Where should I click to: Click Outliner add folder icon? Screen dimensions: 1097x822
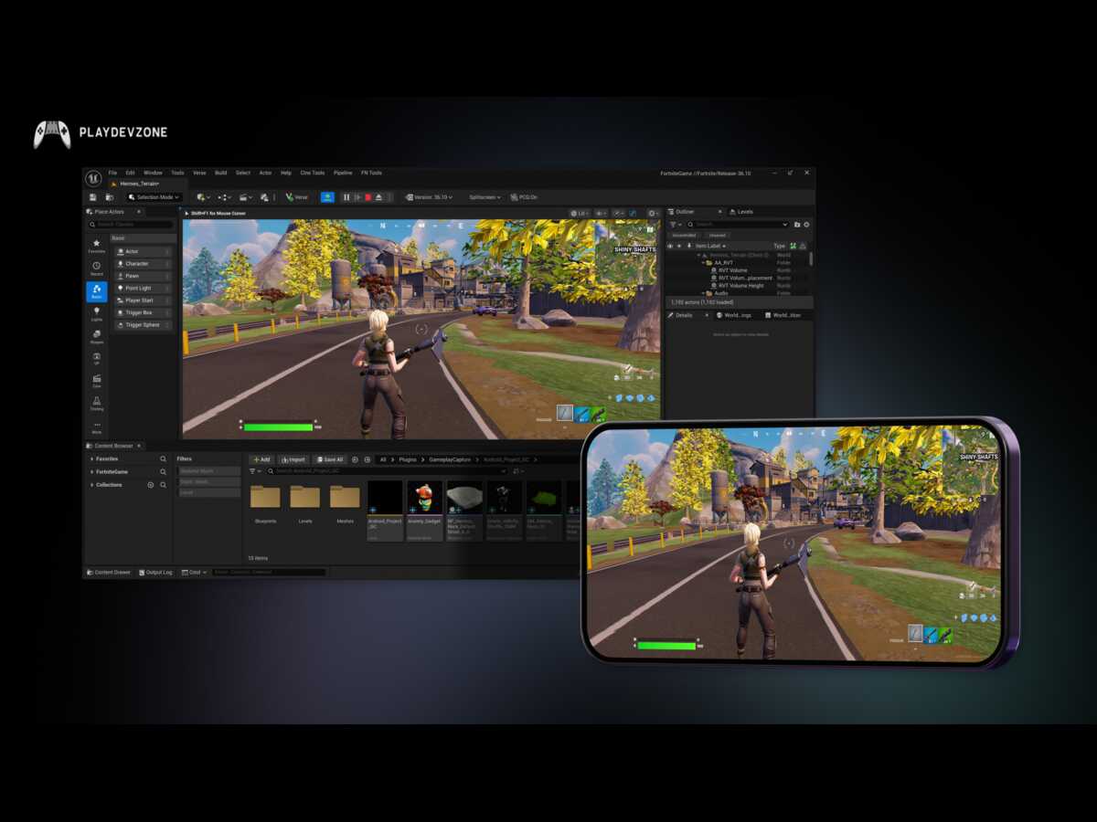coord(797,224)
